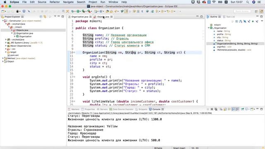Fold the orgInfo method at line 17
This screenshot has width=265, height=149.
click(x=74, y=77)
